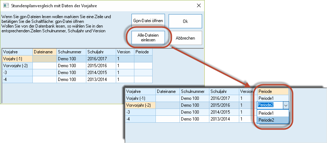Click Periode header in lower table
Image resolution: width=327 pixels, height=143 pixels.
coord(273,91)
